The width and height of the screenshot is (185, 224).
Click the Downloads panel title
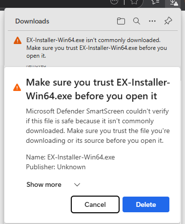32,21
